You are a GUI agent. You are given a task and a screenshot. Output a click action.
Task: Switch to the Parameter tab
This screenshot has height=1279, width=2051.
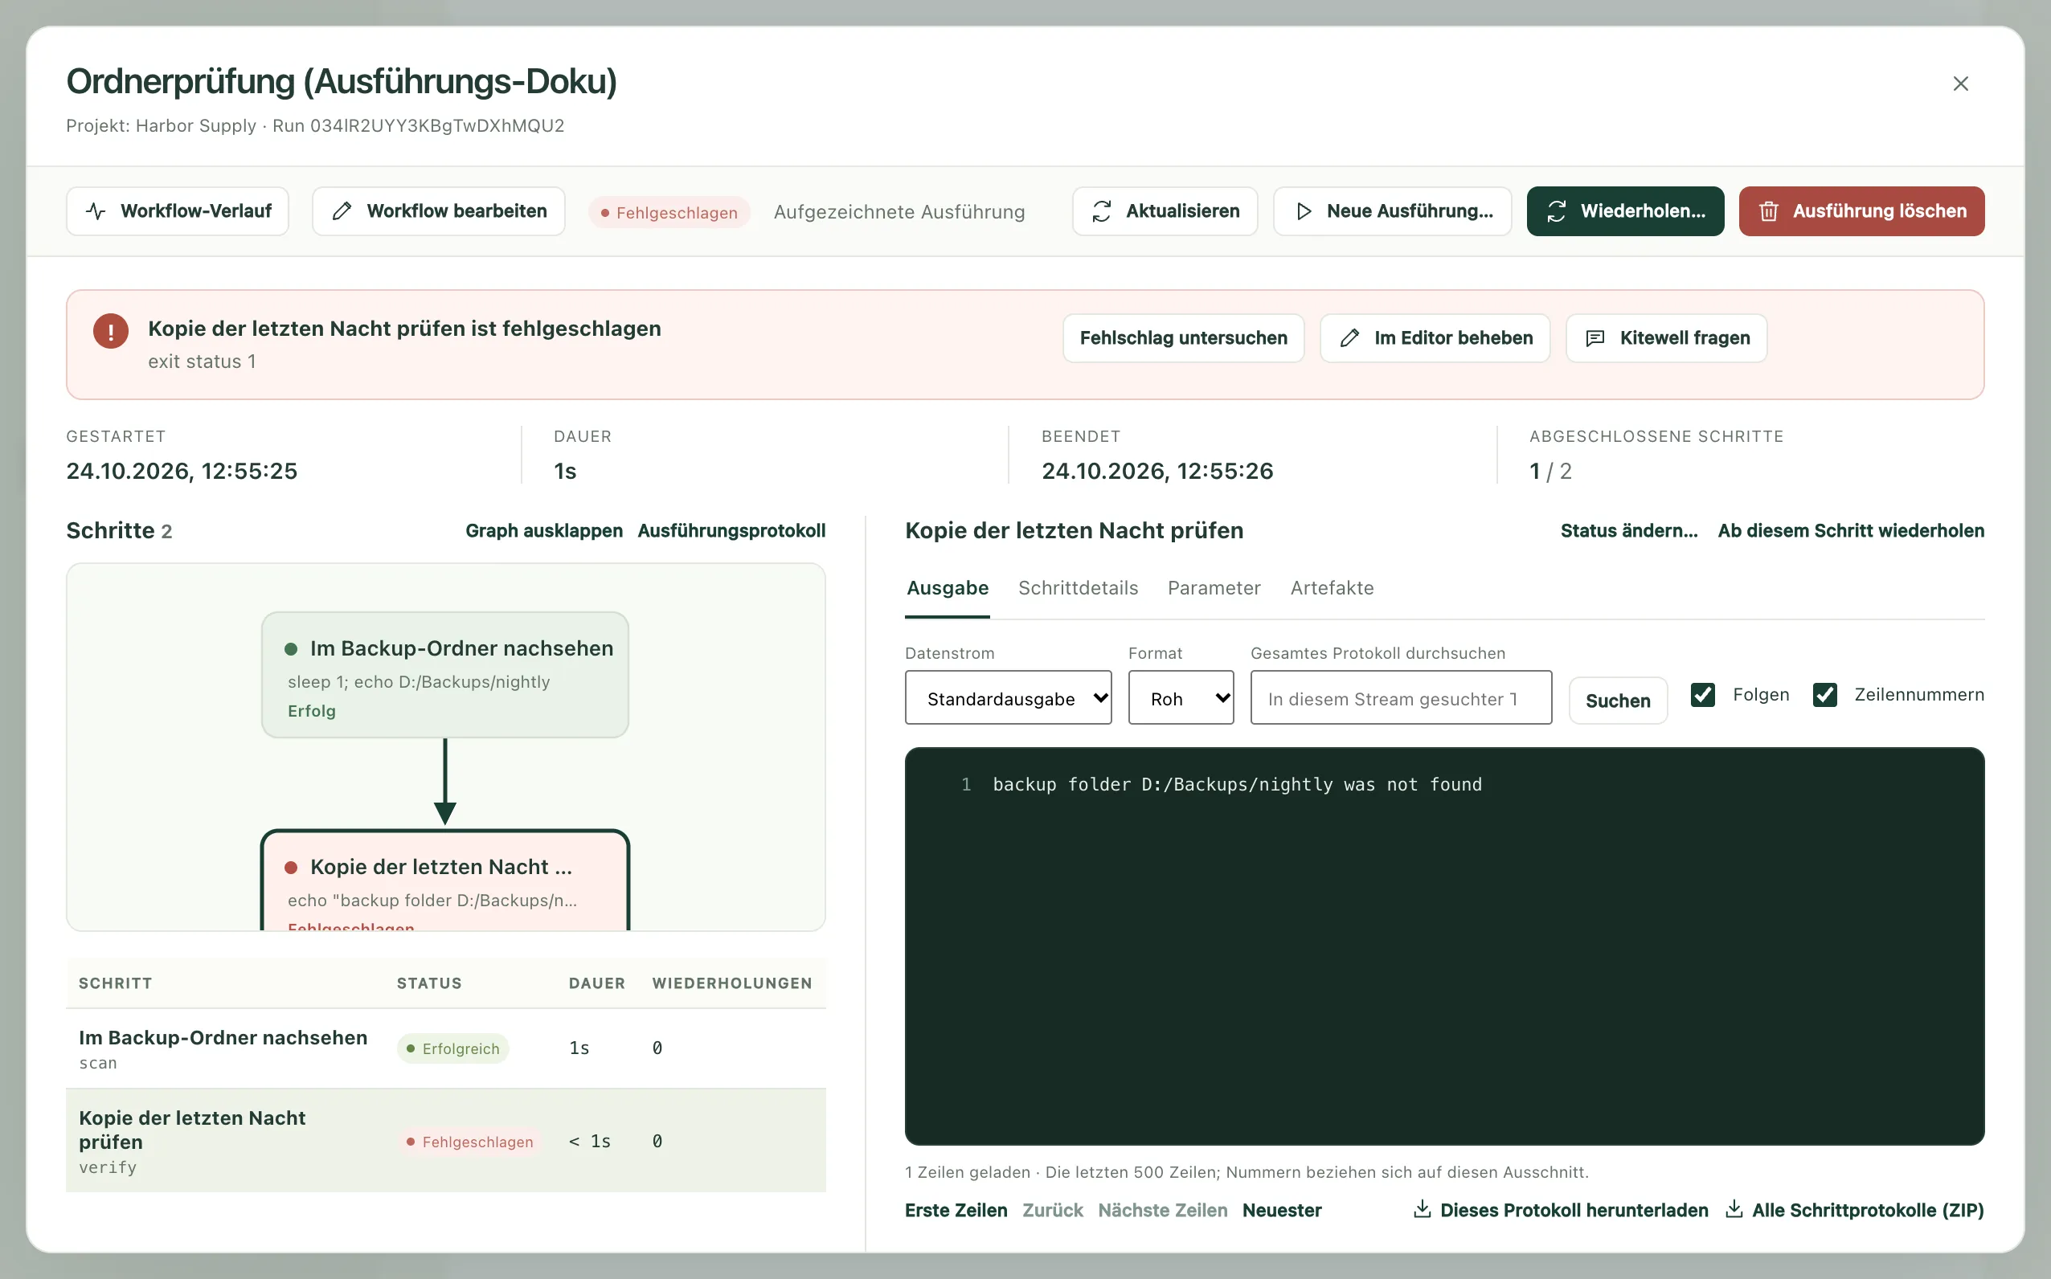coord(1214,588)
